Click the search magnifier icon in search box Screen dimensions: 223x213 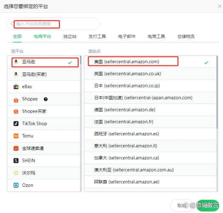tap(12, 23)
